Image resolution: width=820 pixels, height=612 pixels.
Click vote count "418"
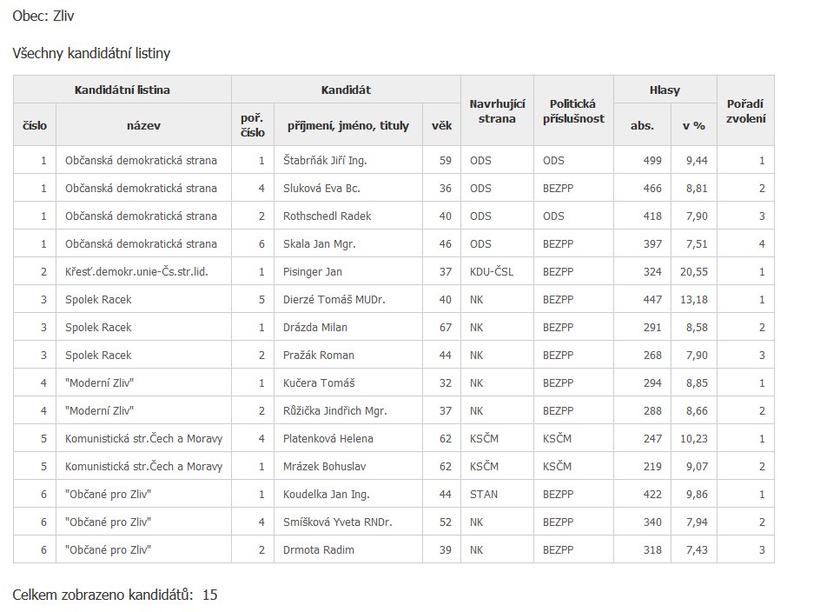tap(652, 216)
